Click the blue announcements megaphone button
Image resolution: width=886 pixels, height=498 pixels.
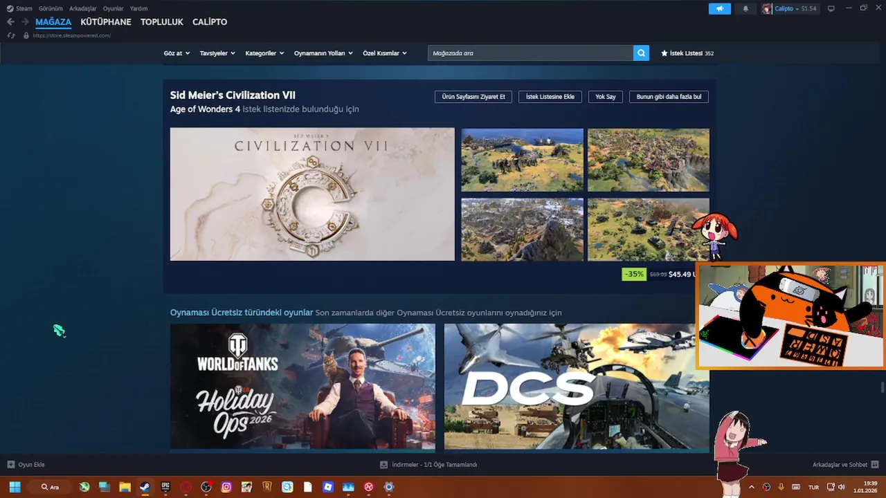pos(719,8)
